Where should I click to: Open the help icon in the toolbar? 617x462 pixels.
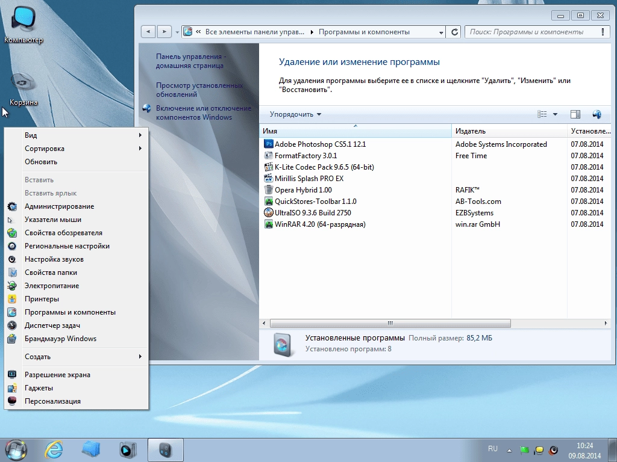(x=597, y=114)
